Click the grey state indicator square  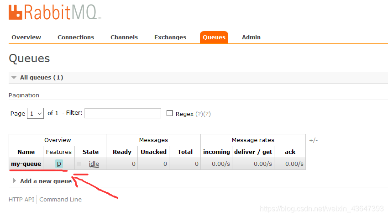click(x=79, y=164)
